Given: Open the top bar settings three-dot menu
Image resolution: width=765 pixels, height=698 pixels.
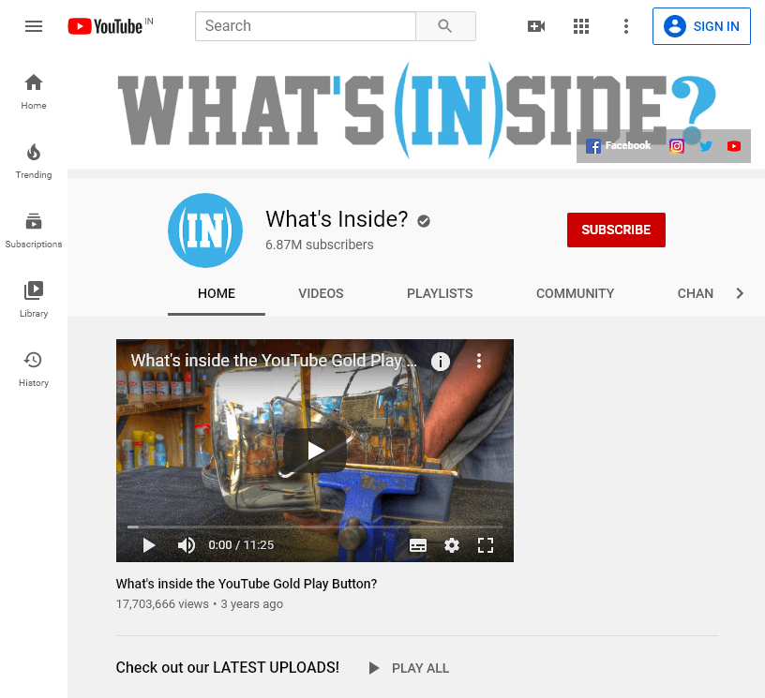Looking at the screenshot, I should (x=626, y=26).
